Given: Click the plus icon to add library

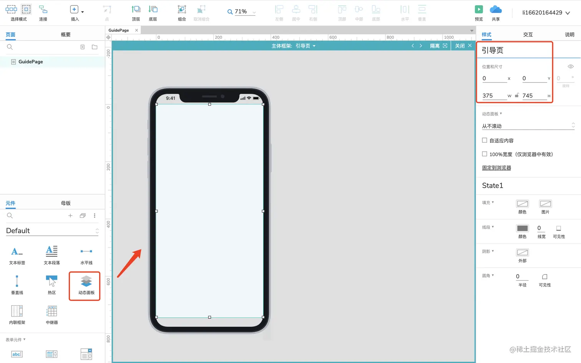Looking at the screenshot, I should 70,215.
